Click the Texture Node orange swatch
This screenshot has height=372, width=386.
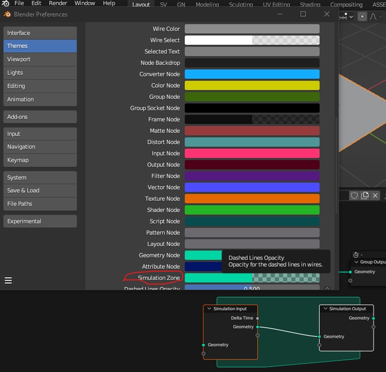coord(252,199)
